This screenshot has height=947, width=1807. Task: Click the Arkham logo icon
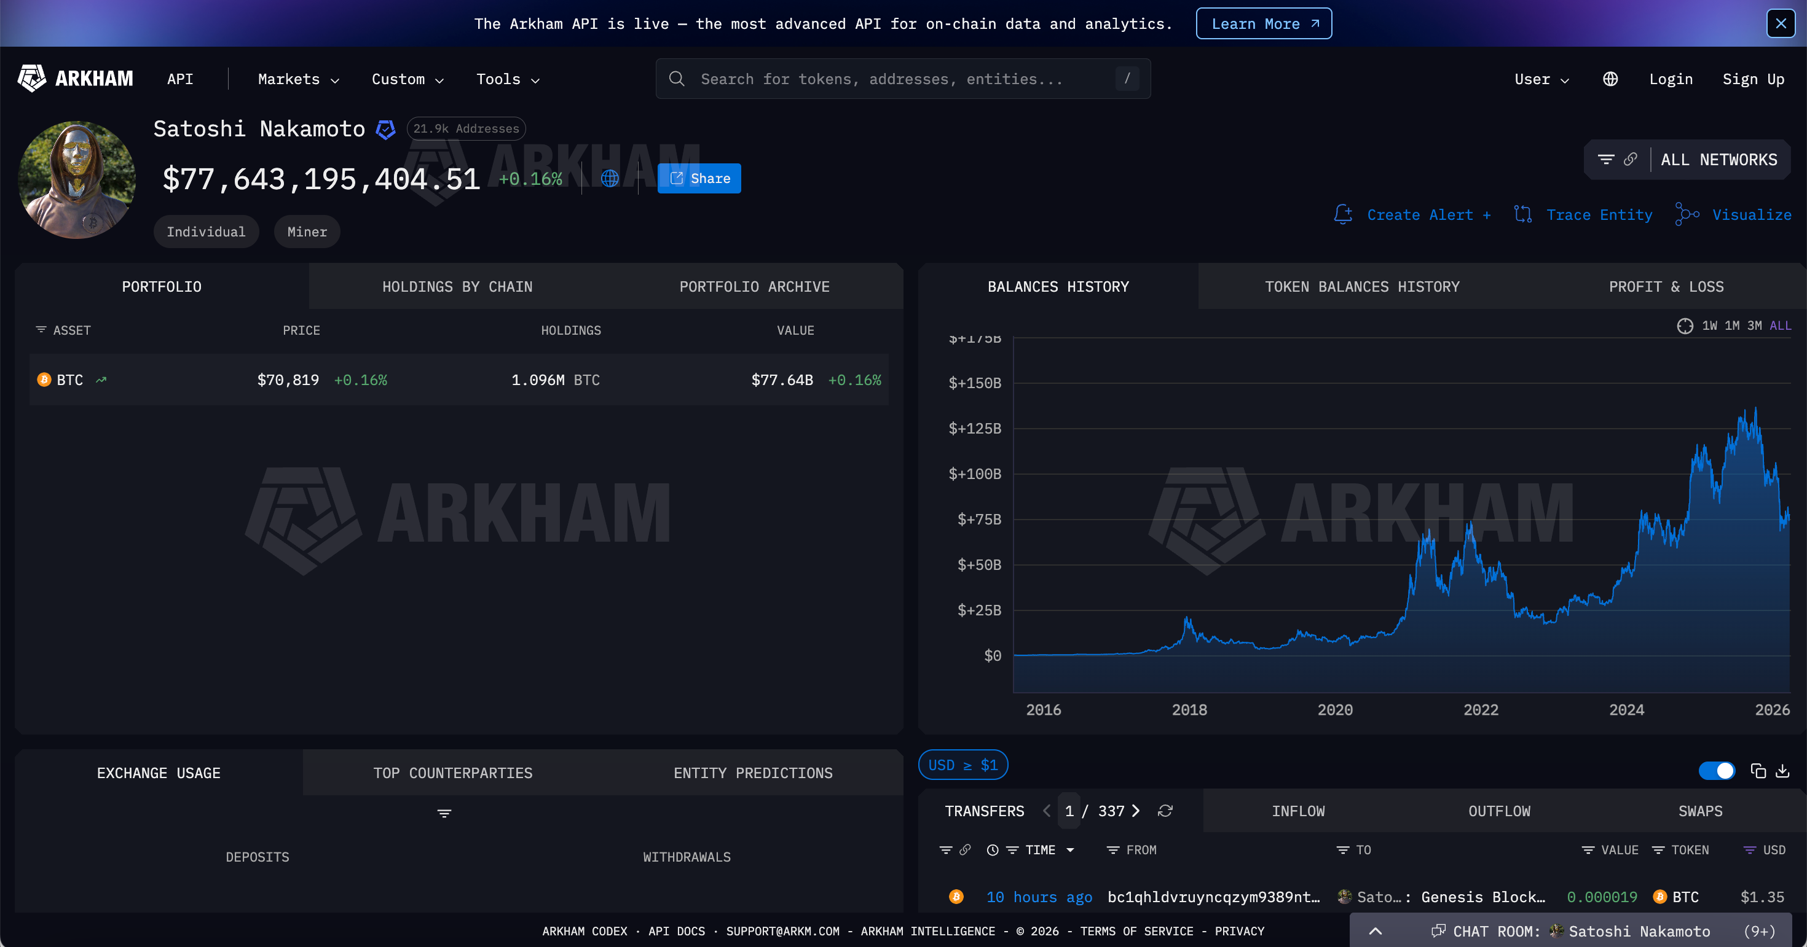pyautogui.click(x=32, y=79)
